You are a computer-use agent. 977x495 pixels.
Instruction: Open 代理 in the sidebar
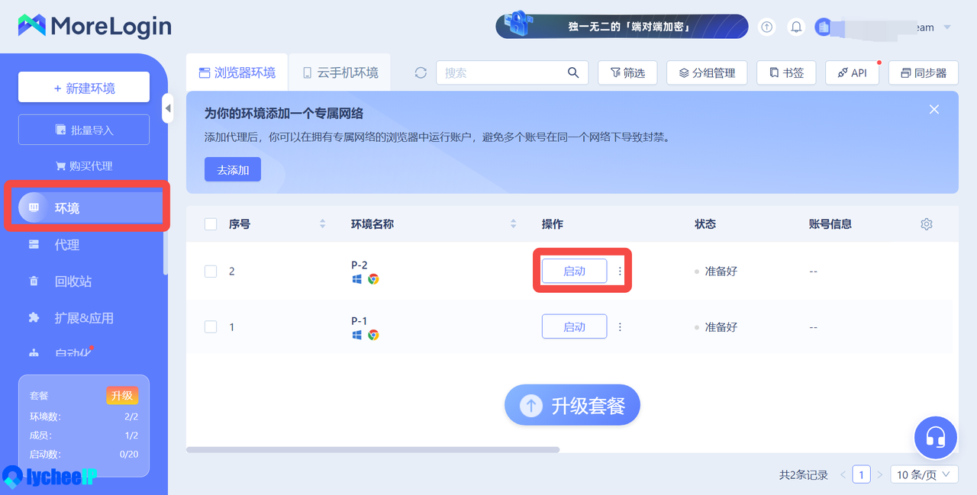tap(67, 245)
